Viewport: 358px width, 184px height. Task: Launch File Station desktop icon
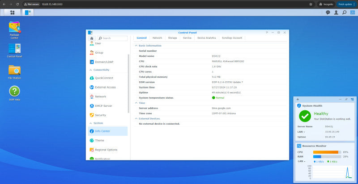[14, 72]
